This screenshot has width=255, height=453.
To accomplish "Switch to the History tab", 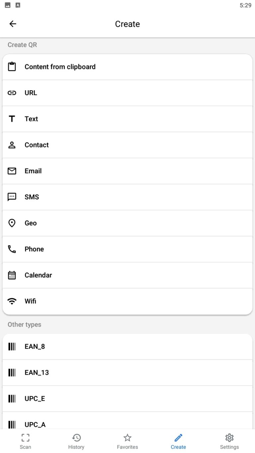I will coord(76,441).
